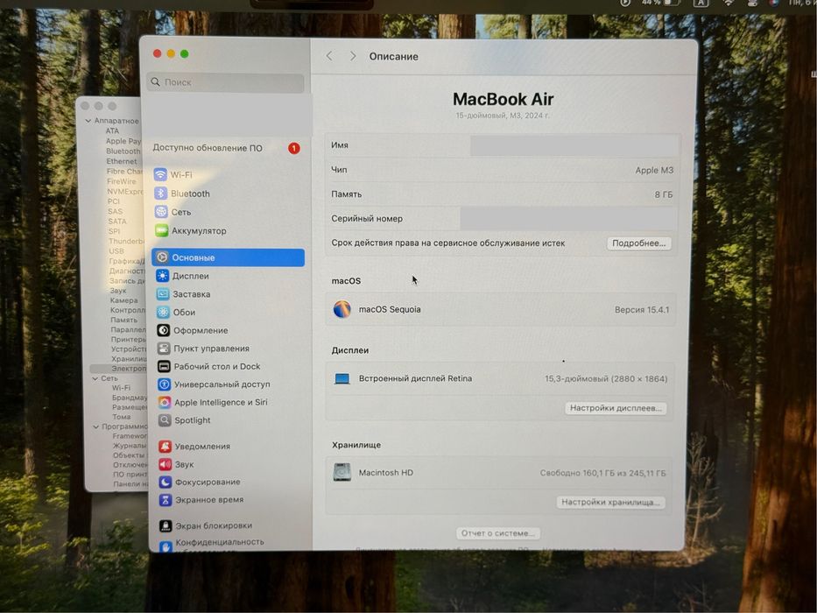The image size is (817, 613).
Task: Select Камера in System Information window
Action: (x=124, y=300)
